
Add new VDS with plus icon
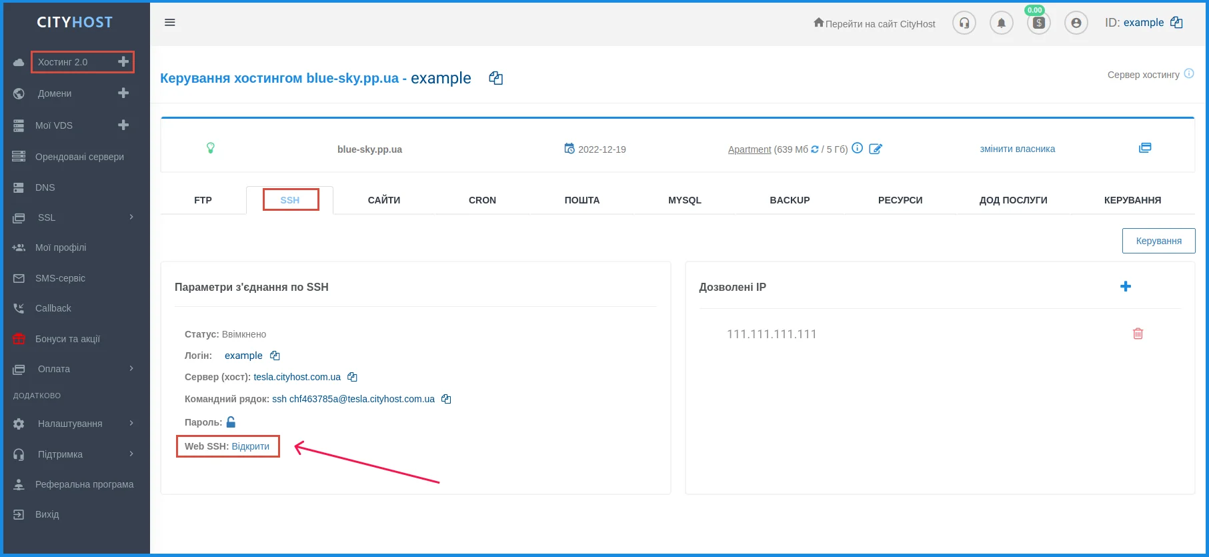pyautogui.click(x=123, y=125)
